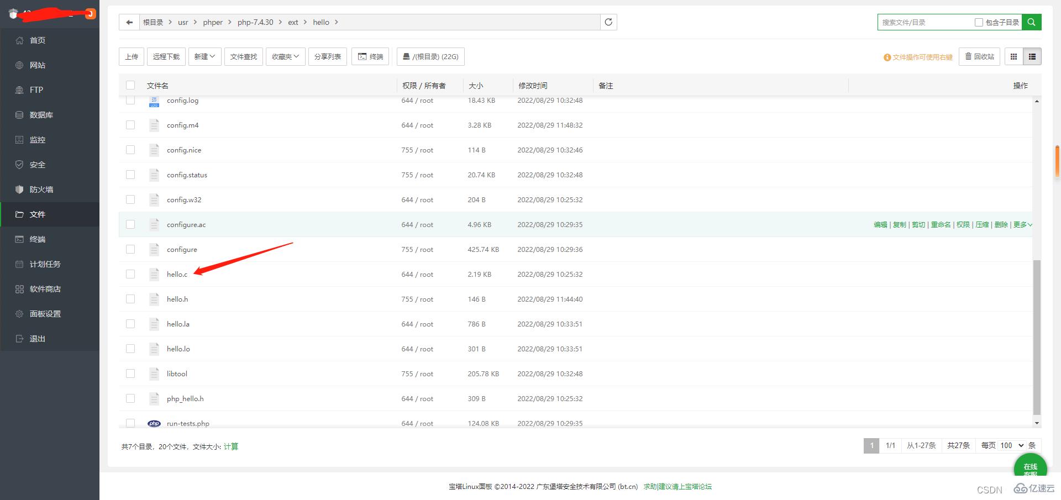Image resolution: width=1061 pixels, height=500 pixels.
Task: Expand the 更多 more actions dropdown
Action: click(1022, 224)
